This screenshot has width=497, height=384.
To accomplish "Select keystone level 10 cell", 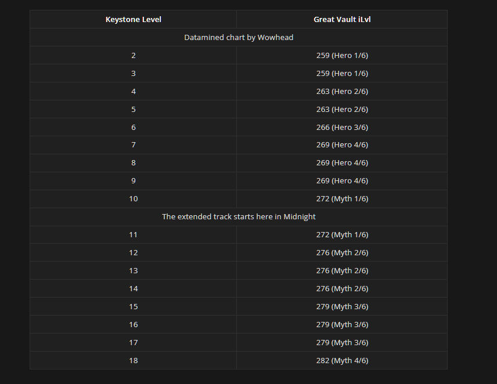I will point(133,198).
